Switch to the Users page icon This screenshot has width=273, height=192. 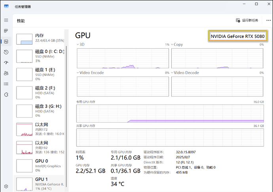tap(6, 73)
